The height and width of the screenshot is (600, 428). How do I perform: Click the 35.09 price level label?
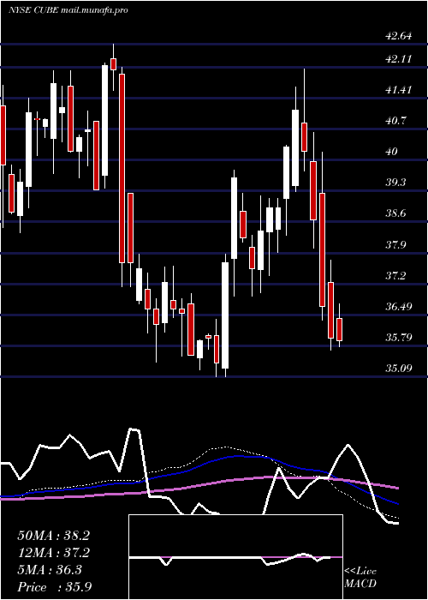pyautogui.click(x=399, y=369)
